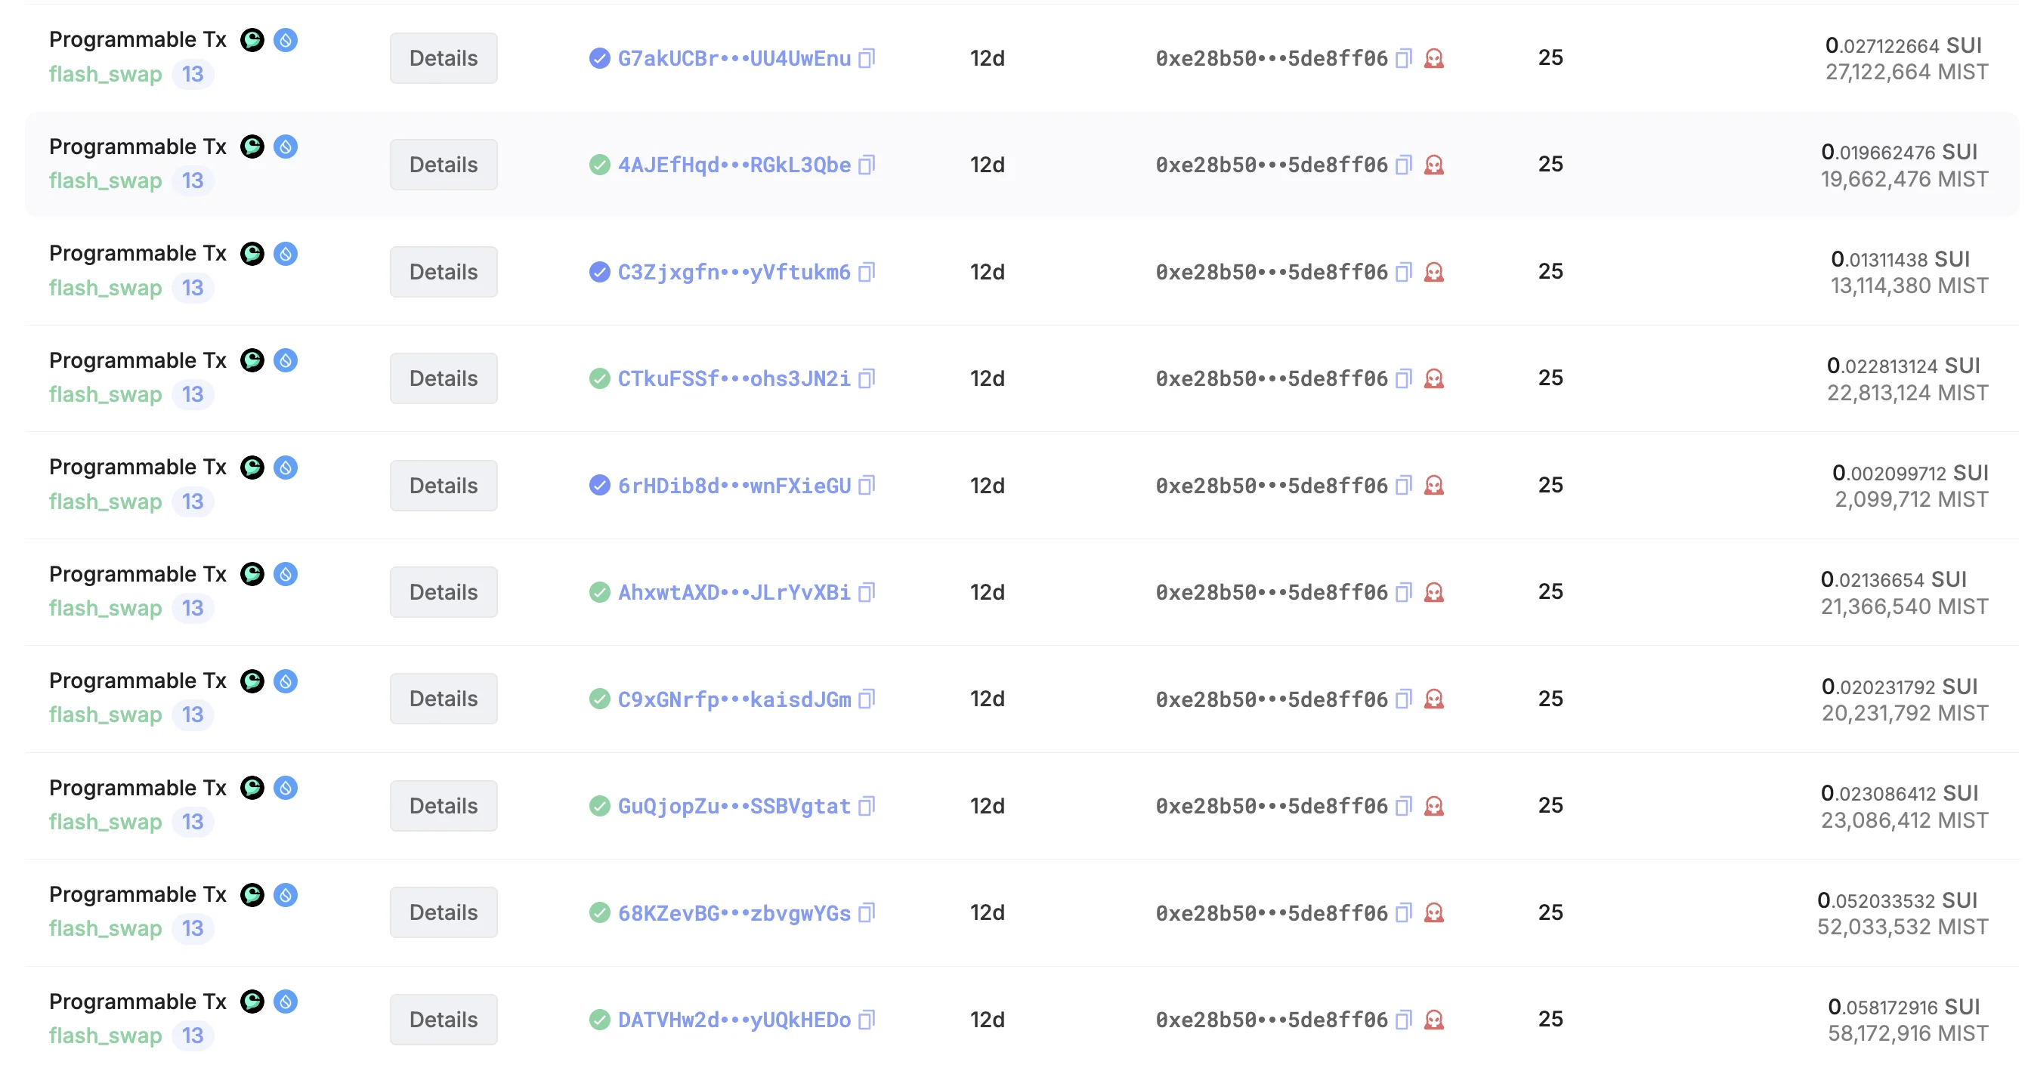The width and height of the screenshot is (2028, 1071).
Task: Copy transaction hash 6rHDib8d•••wnFXieGU
Action: point(867,486)
